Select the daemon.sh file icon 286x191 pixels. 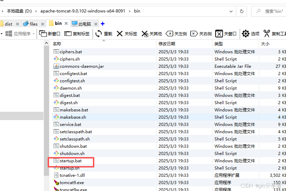(56, 88)
